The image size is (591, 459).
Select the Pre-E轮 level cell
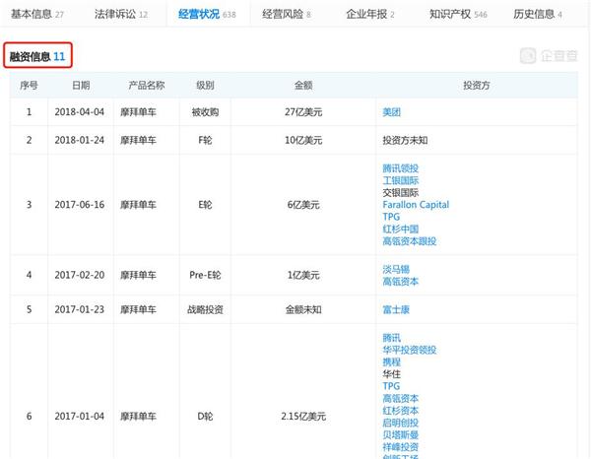(x=205, y=275)
